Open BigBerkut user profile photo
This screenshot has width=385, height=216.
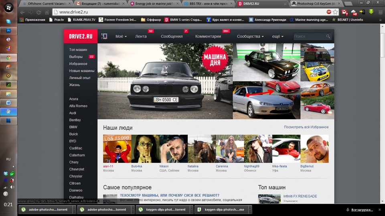[314, 149]
